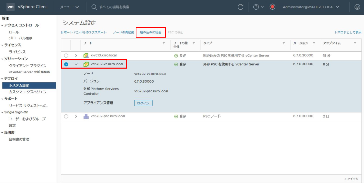
Task: Click the PSC ノード type cell
Action: tap(212, 116)
